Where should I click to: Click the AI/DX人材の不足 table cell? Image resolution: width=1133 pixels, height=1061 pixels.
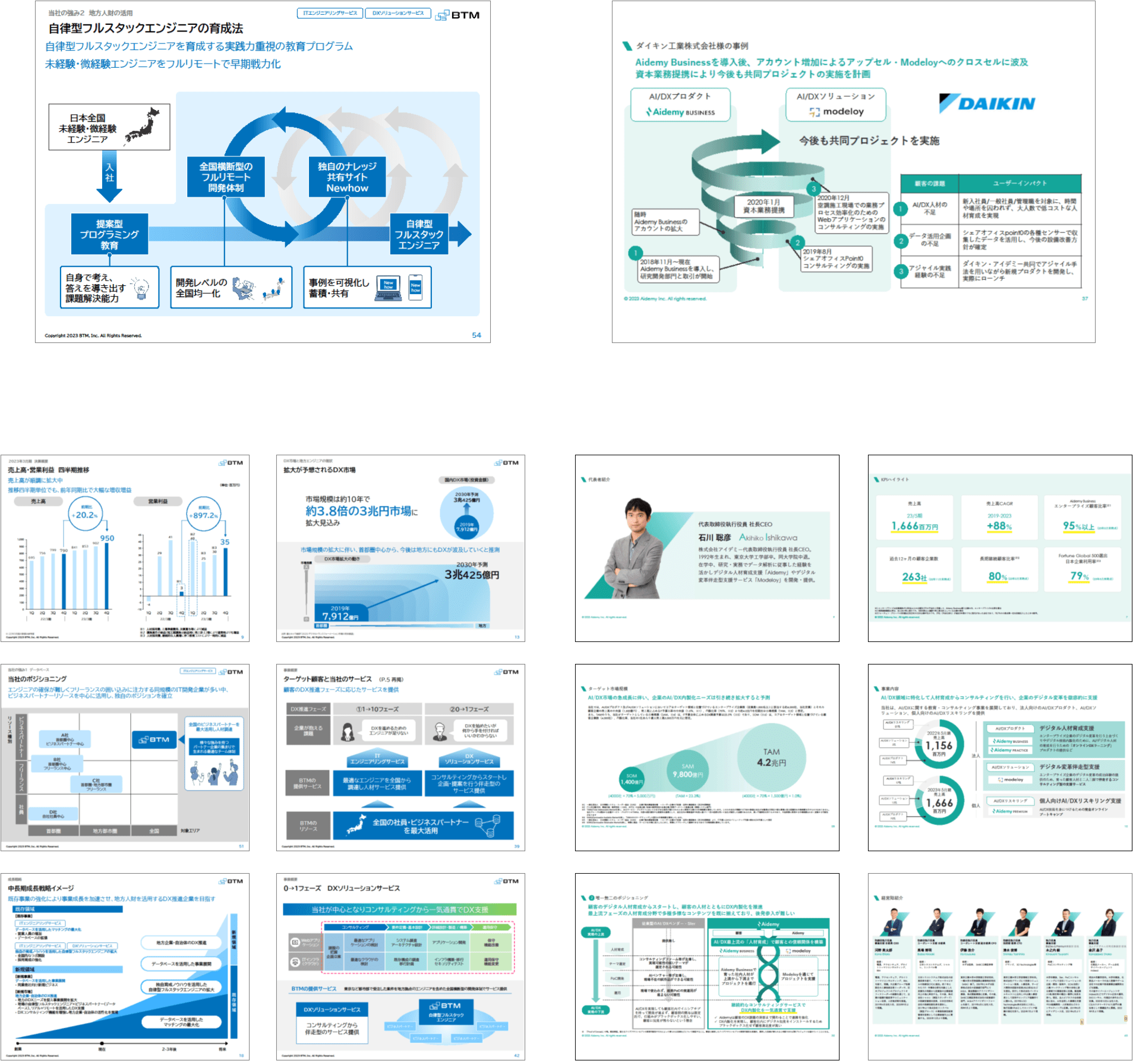(929, 208)
